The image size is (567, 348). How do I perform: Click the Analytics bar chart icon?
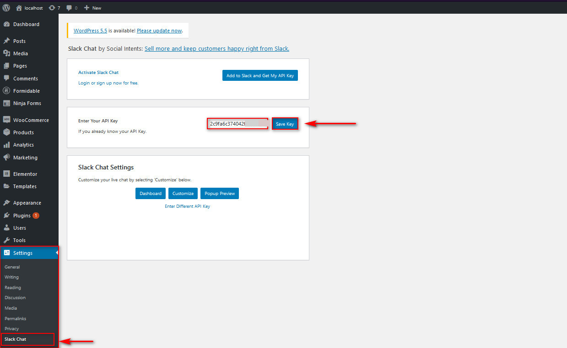pyautogui.click(x=6, y=145)
